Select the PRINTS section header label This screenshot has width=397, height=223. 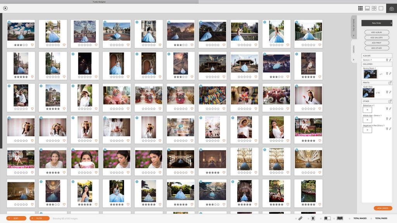point(366,83)
